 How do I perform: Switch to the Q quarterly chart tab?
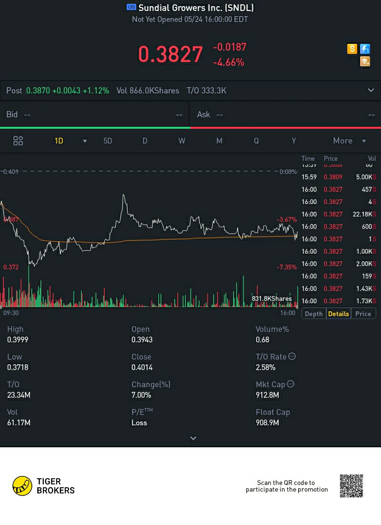(x=256, y=141)
